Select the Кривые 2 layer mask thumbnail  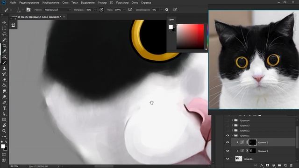(252, 142)
